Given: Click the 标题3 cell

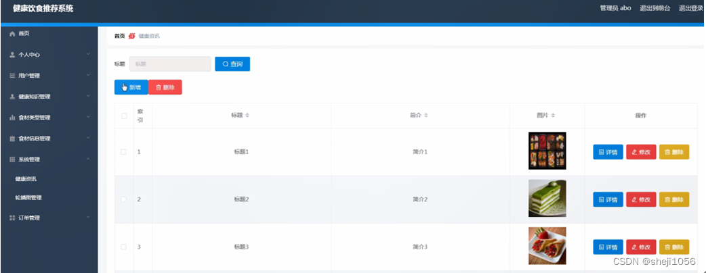Looking at the screenshot, I should tap(241, 247).
